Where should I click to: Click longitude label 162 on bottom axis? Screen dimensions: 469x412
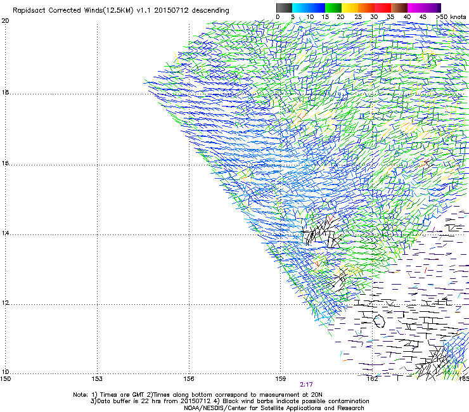pos(373,379)
